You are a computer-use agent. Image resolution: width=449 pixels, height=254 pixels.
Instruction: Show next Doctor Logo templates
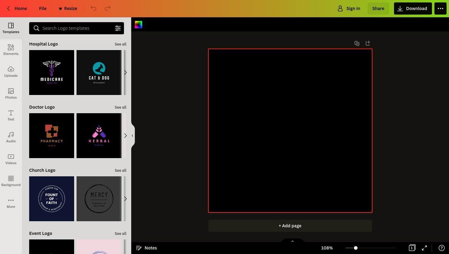pos(125,136)
